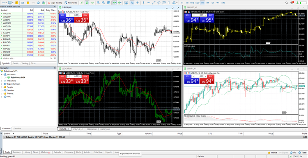Switch to the Details tab in Market Watch
The width and height of the screenshot is (308, 158).
pos(15,63)
